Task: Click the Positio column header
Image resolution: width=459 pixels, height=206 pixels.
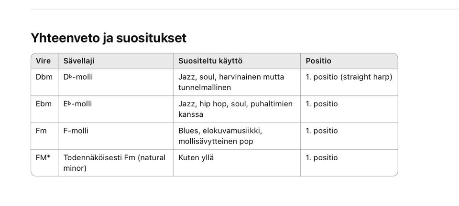Action: [x=318, y=61]
